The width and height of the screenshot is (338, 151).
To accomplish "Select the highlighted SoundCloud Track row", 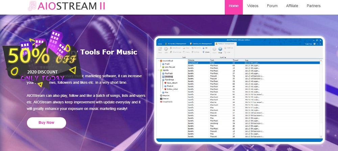I will 254,63.
